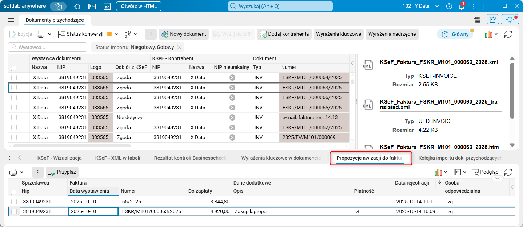Open the KSeF - XML w tabeli tab
523x227 pixels.
117,158
